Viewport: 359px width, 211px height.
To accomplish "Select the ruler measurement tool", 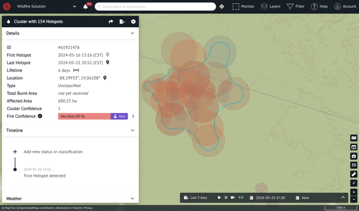I will (x=354, y=174).
